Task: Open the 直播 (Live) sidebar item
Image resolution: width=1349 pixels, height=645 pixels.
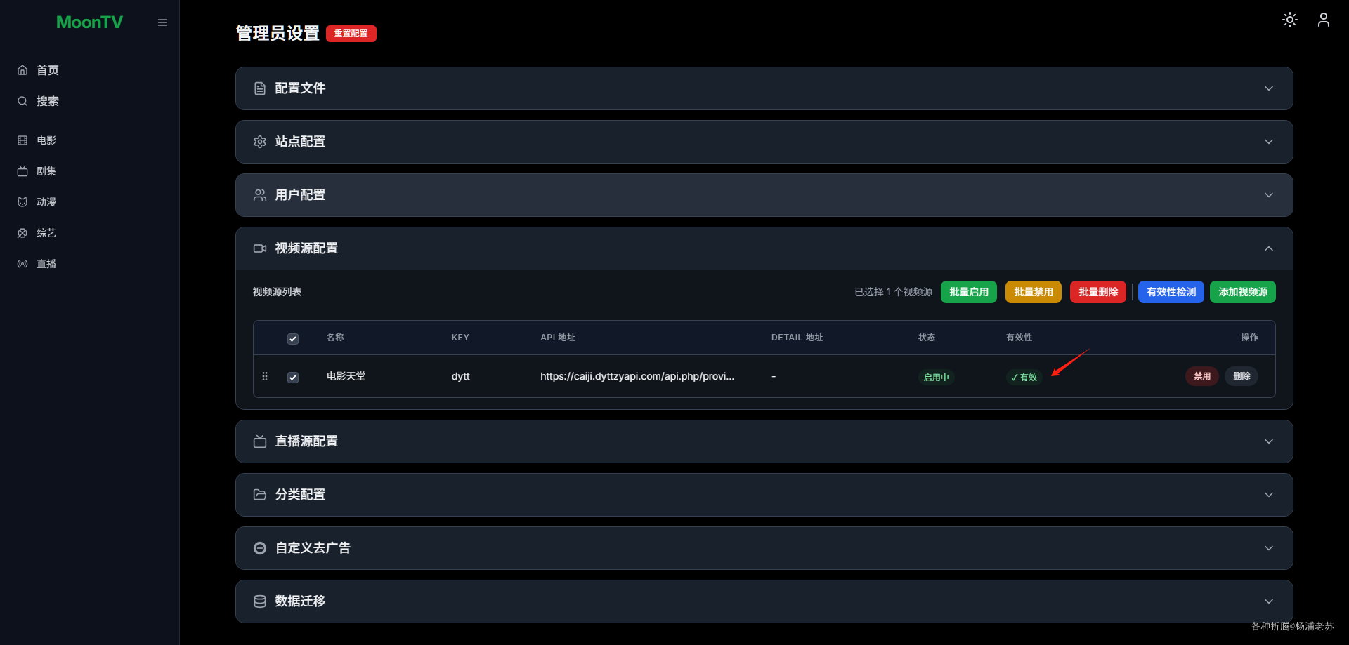Action: tap(46, 264)
